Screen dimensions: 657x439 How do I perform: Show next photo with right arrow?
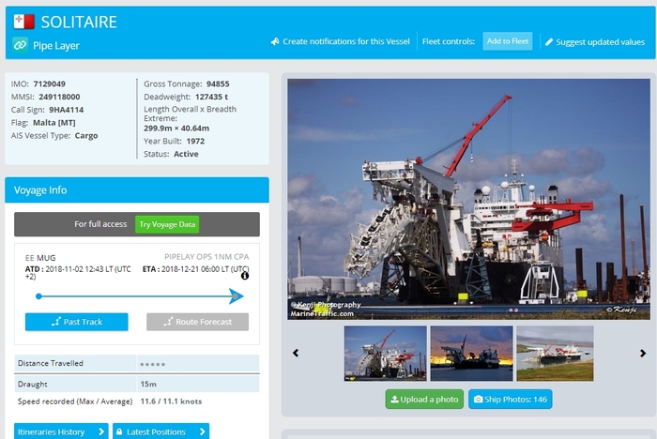tap(643, 354)
